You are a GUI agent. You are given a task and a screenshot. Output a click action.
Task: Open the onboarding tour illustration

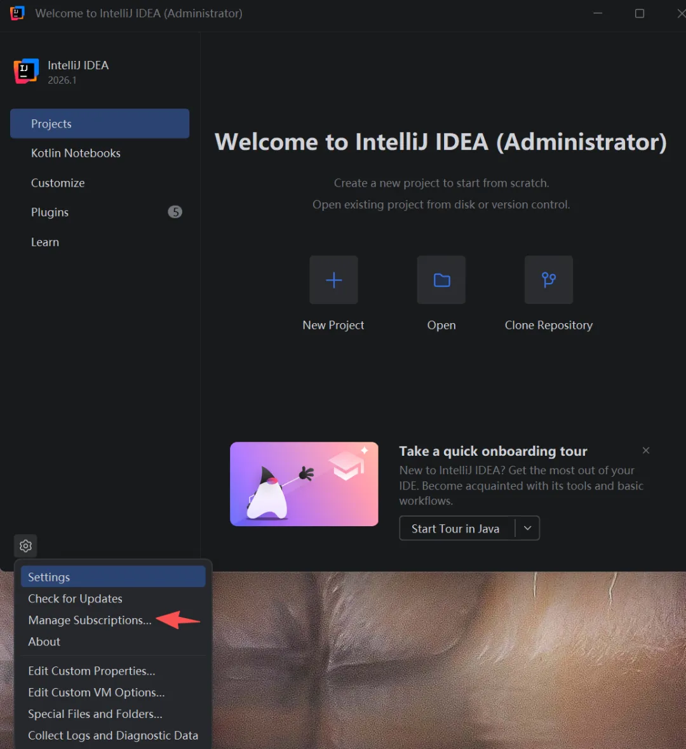point(304,484)
